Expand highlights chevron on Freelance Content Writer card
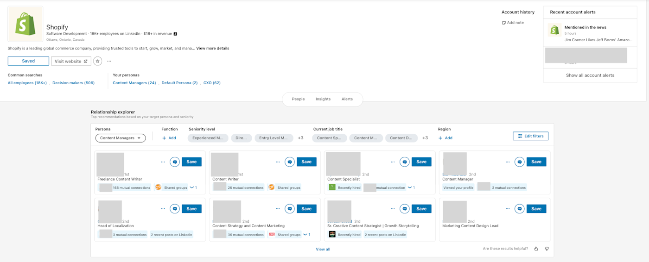 tap(193, 187)
